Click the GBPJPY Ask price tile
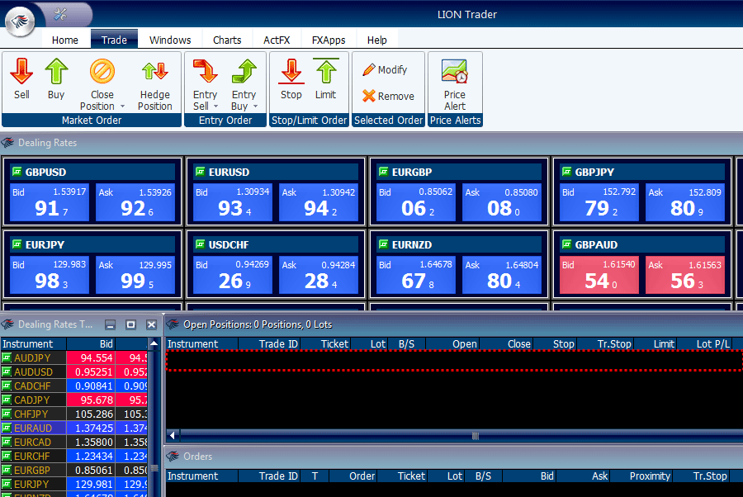This screenshot has width=743, height=497. (685, 202)
